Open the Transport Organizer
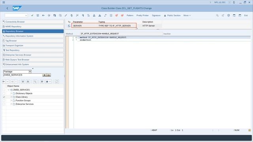This screenshot has height=142, width=253. coord(33,45)
